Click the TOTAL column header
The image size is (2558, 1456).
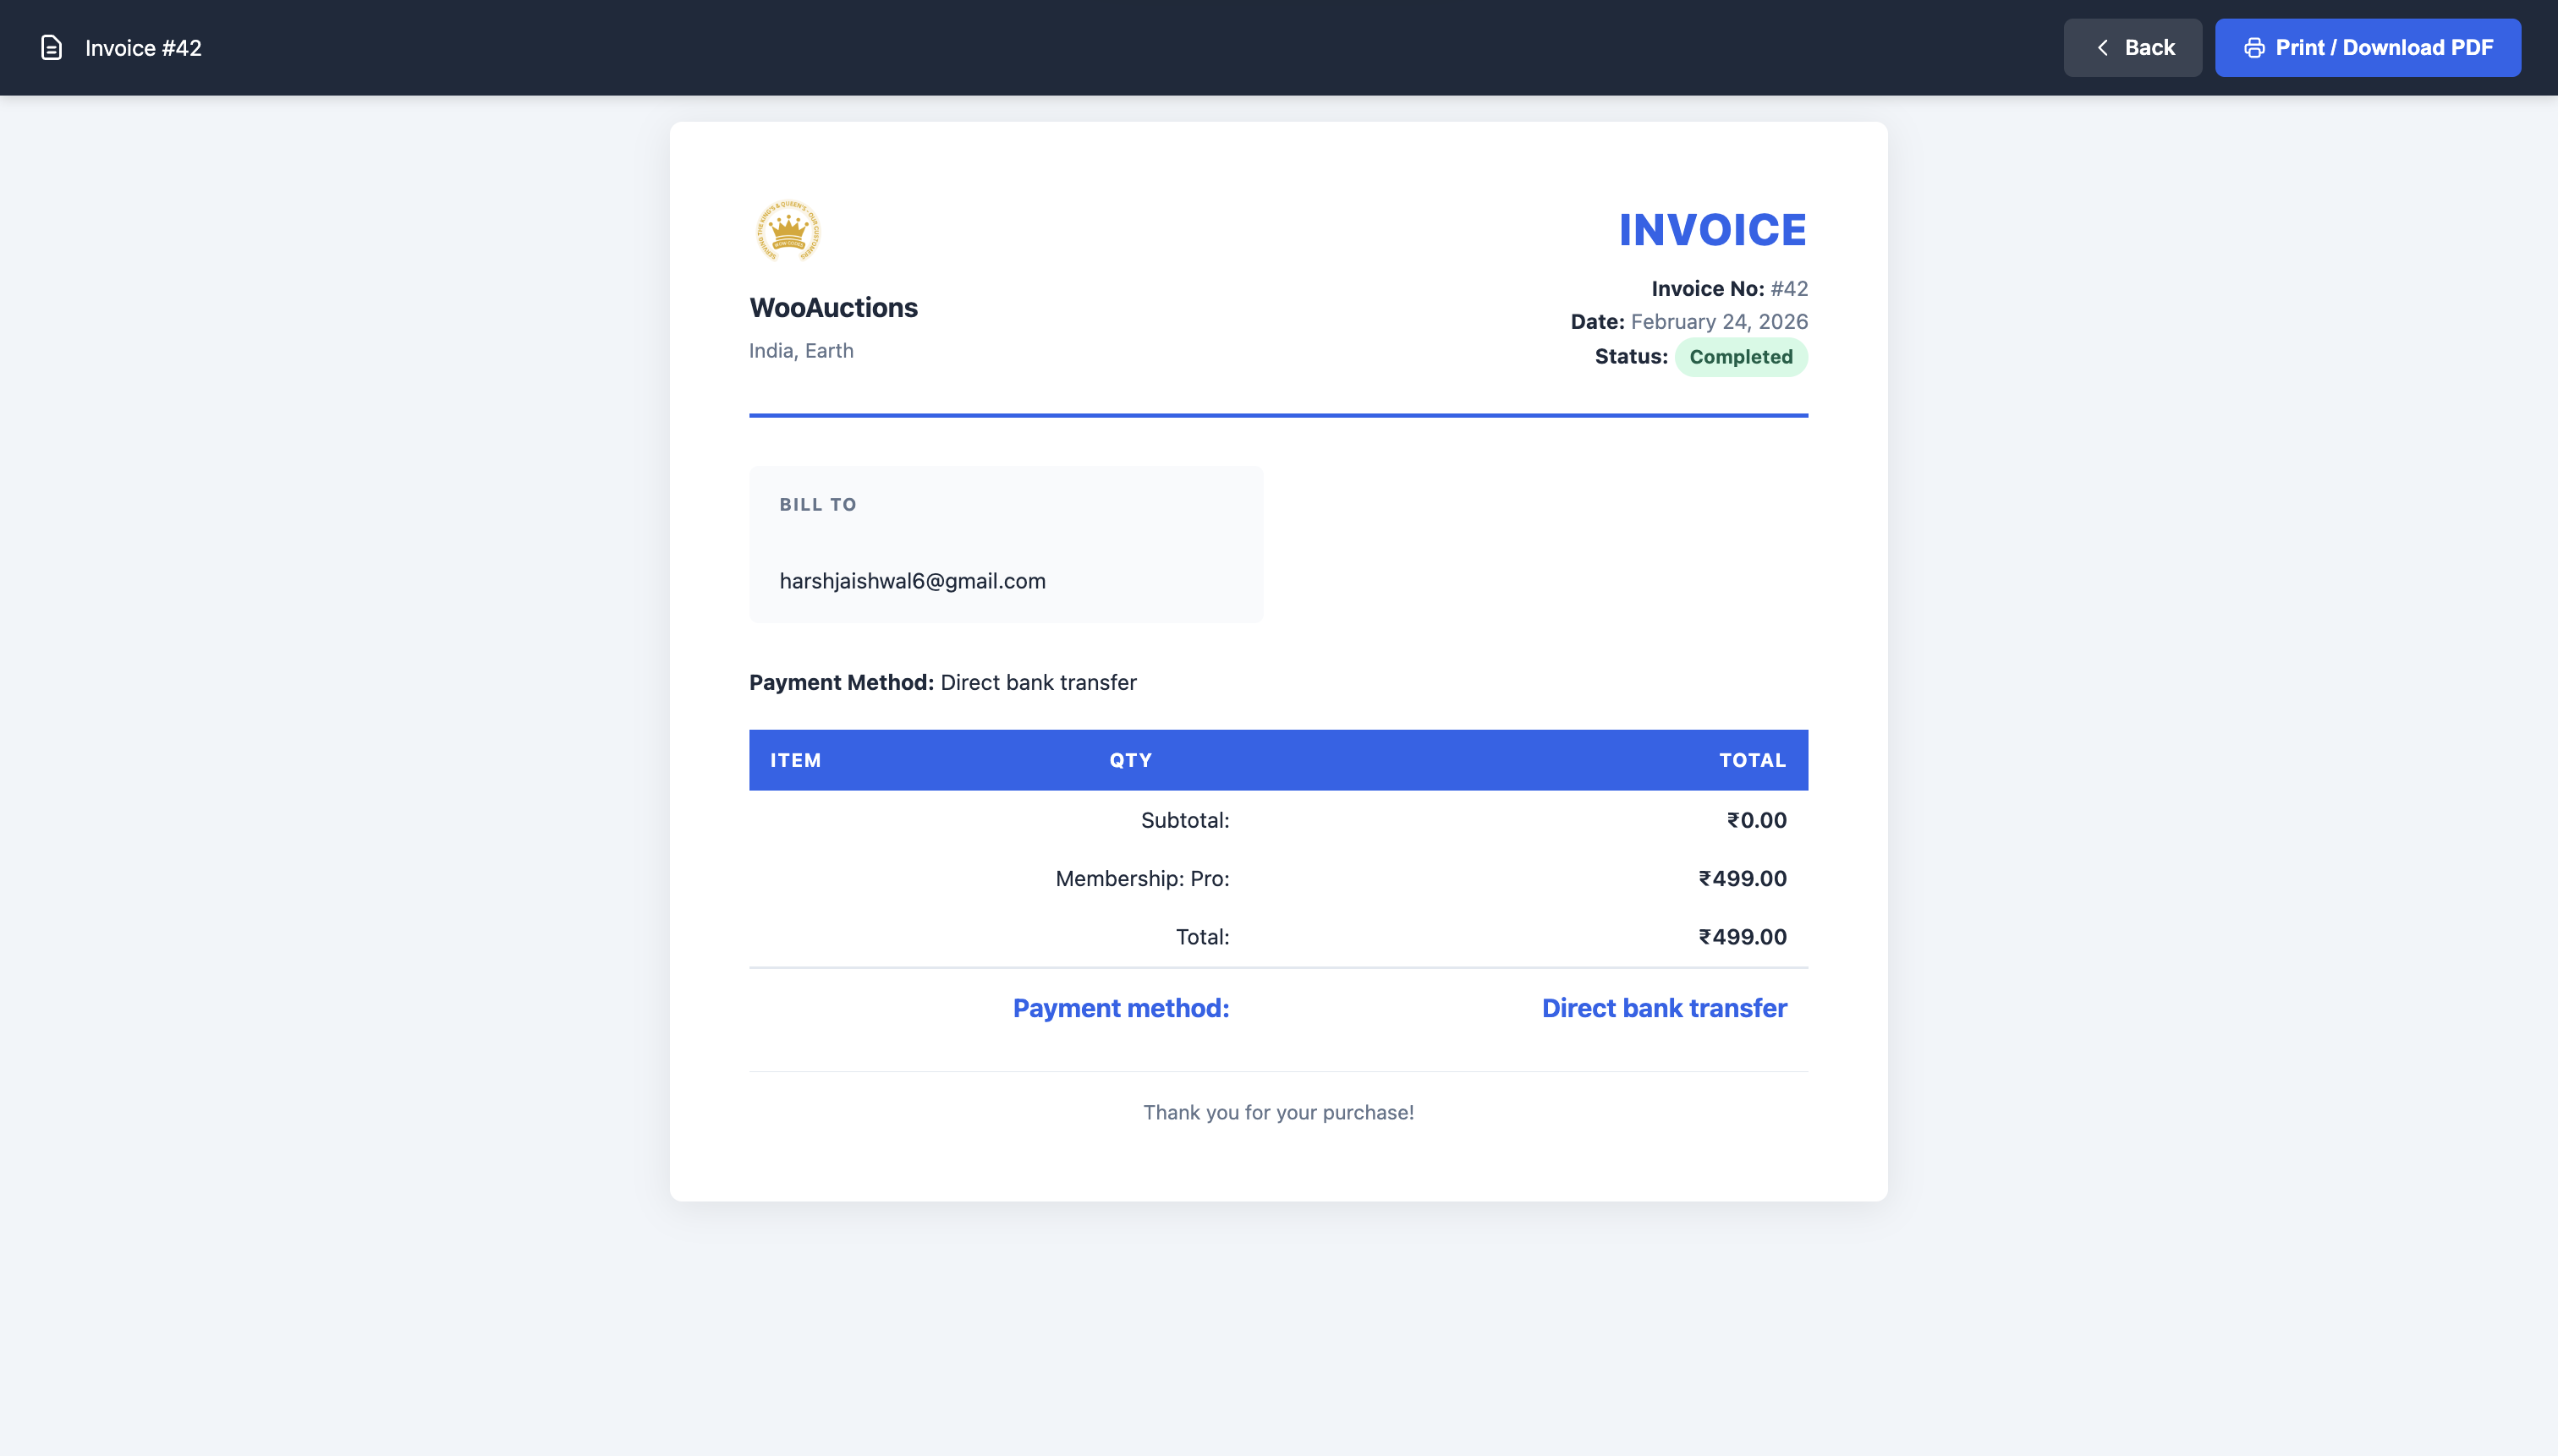click(x=1753, y=760)
